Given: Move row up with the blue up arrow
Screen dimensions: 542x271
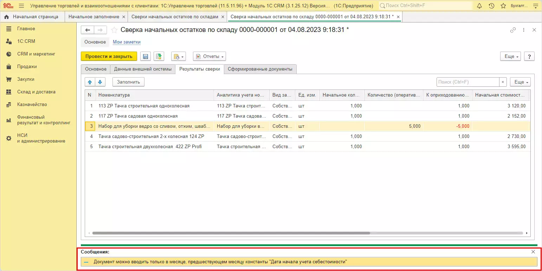Looking at the screenshot, I should coord(90,82).
